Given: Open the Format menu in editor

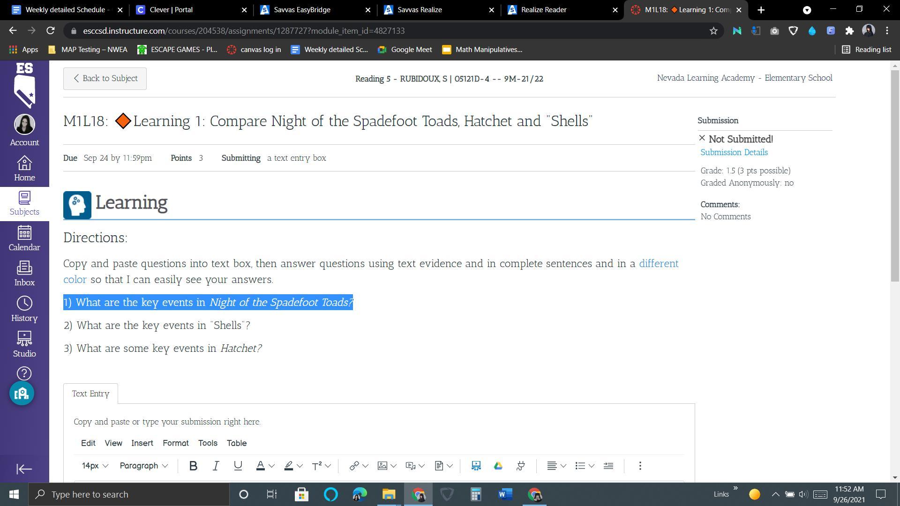Looking at the screenshot, I should point(175,443).
